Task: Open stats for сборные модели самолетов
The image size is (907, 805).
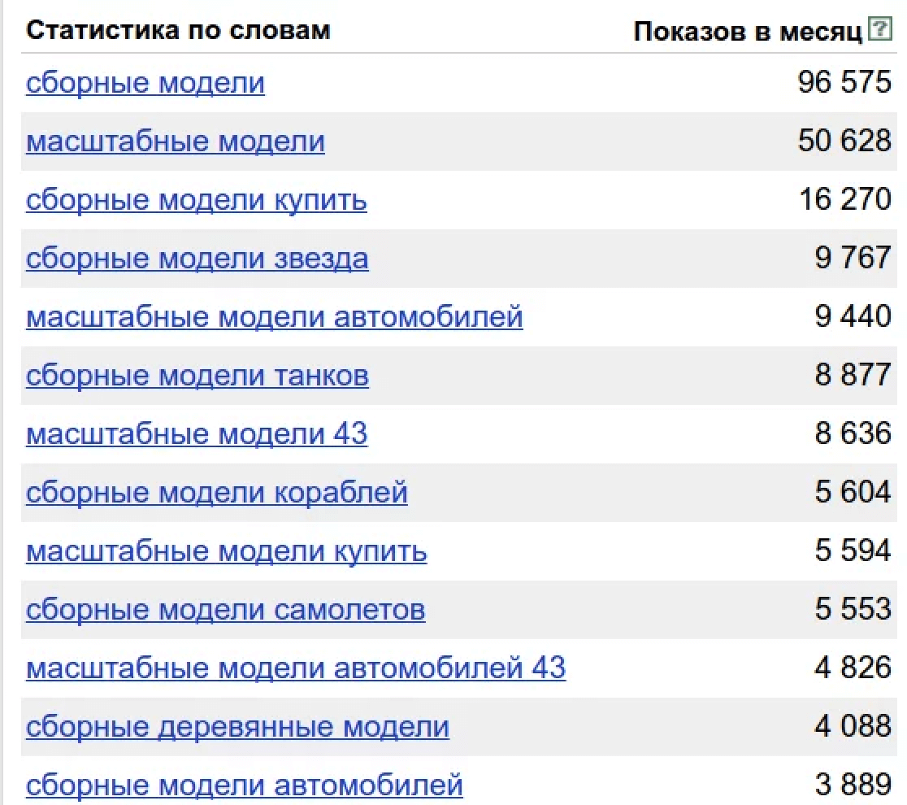Action: coord(227,609)
